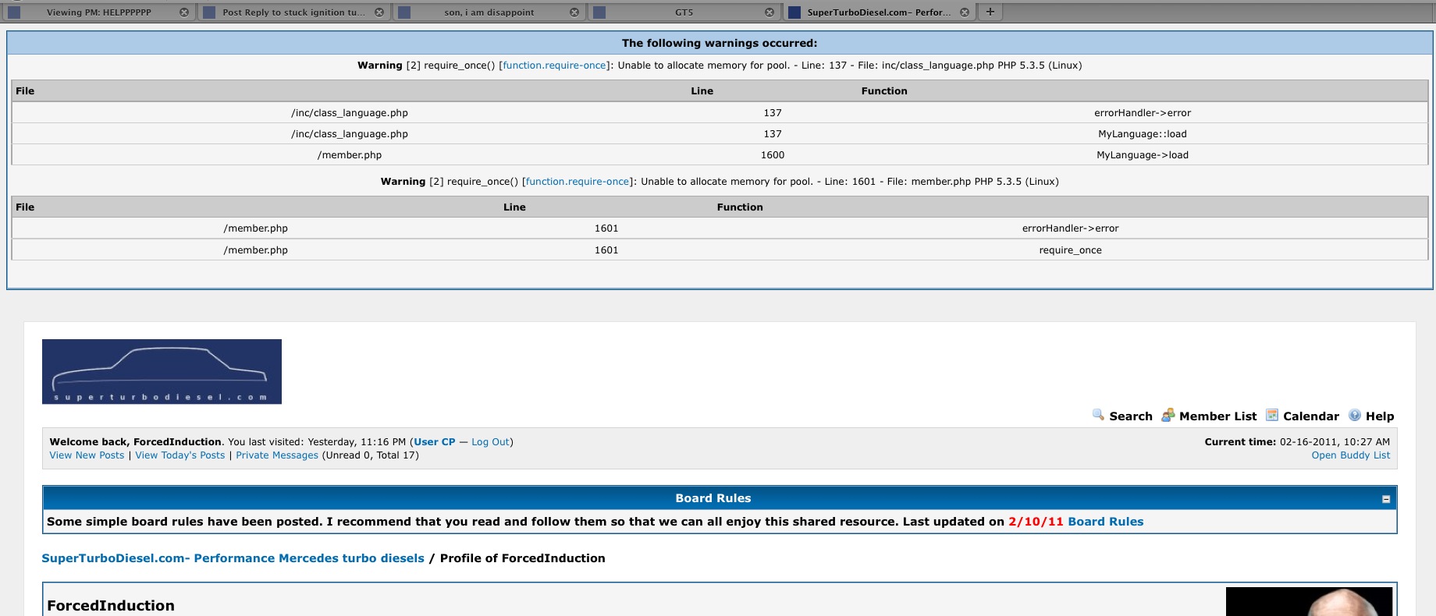Click the Function column header in first table
This screenshot has width=1436, height=616.
(884, 91)
